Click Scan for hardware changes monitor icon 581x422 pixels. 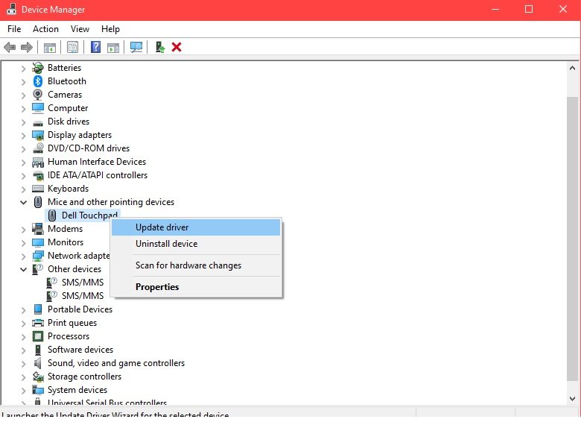[x=136, y=48]
